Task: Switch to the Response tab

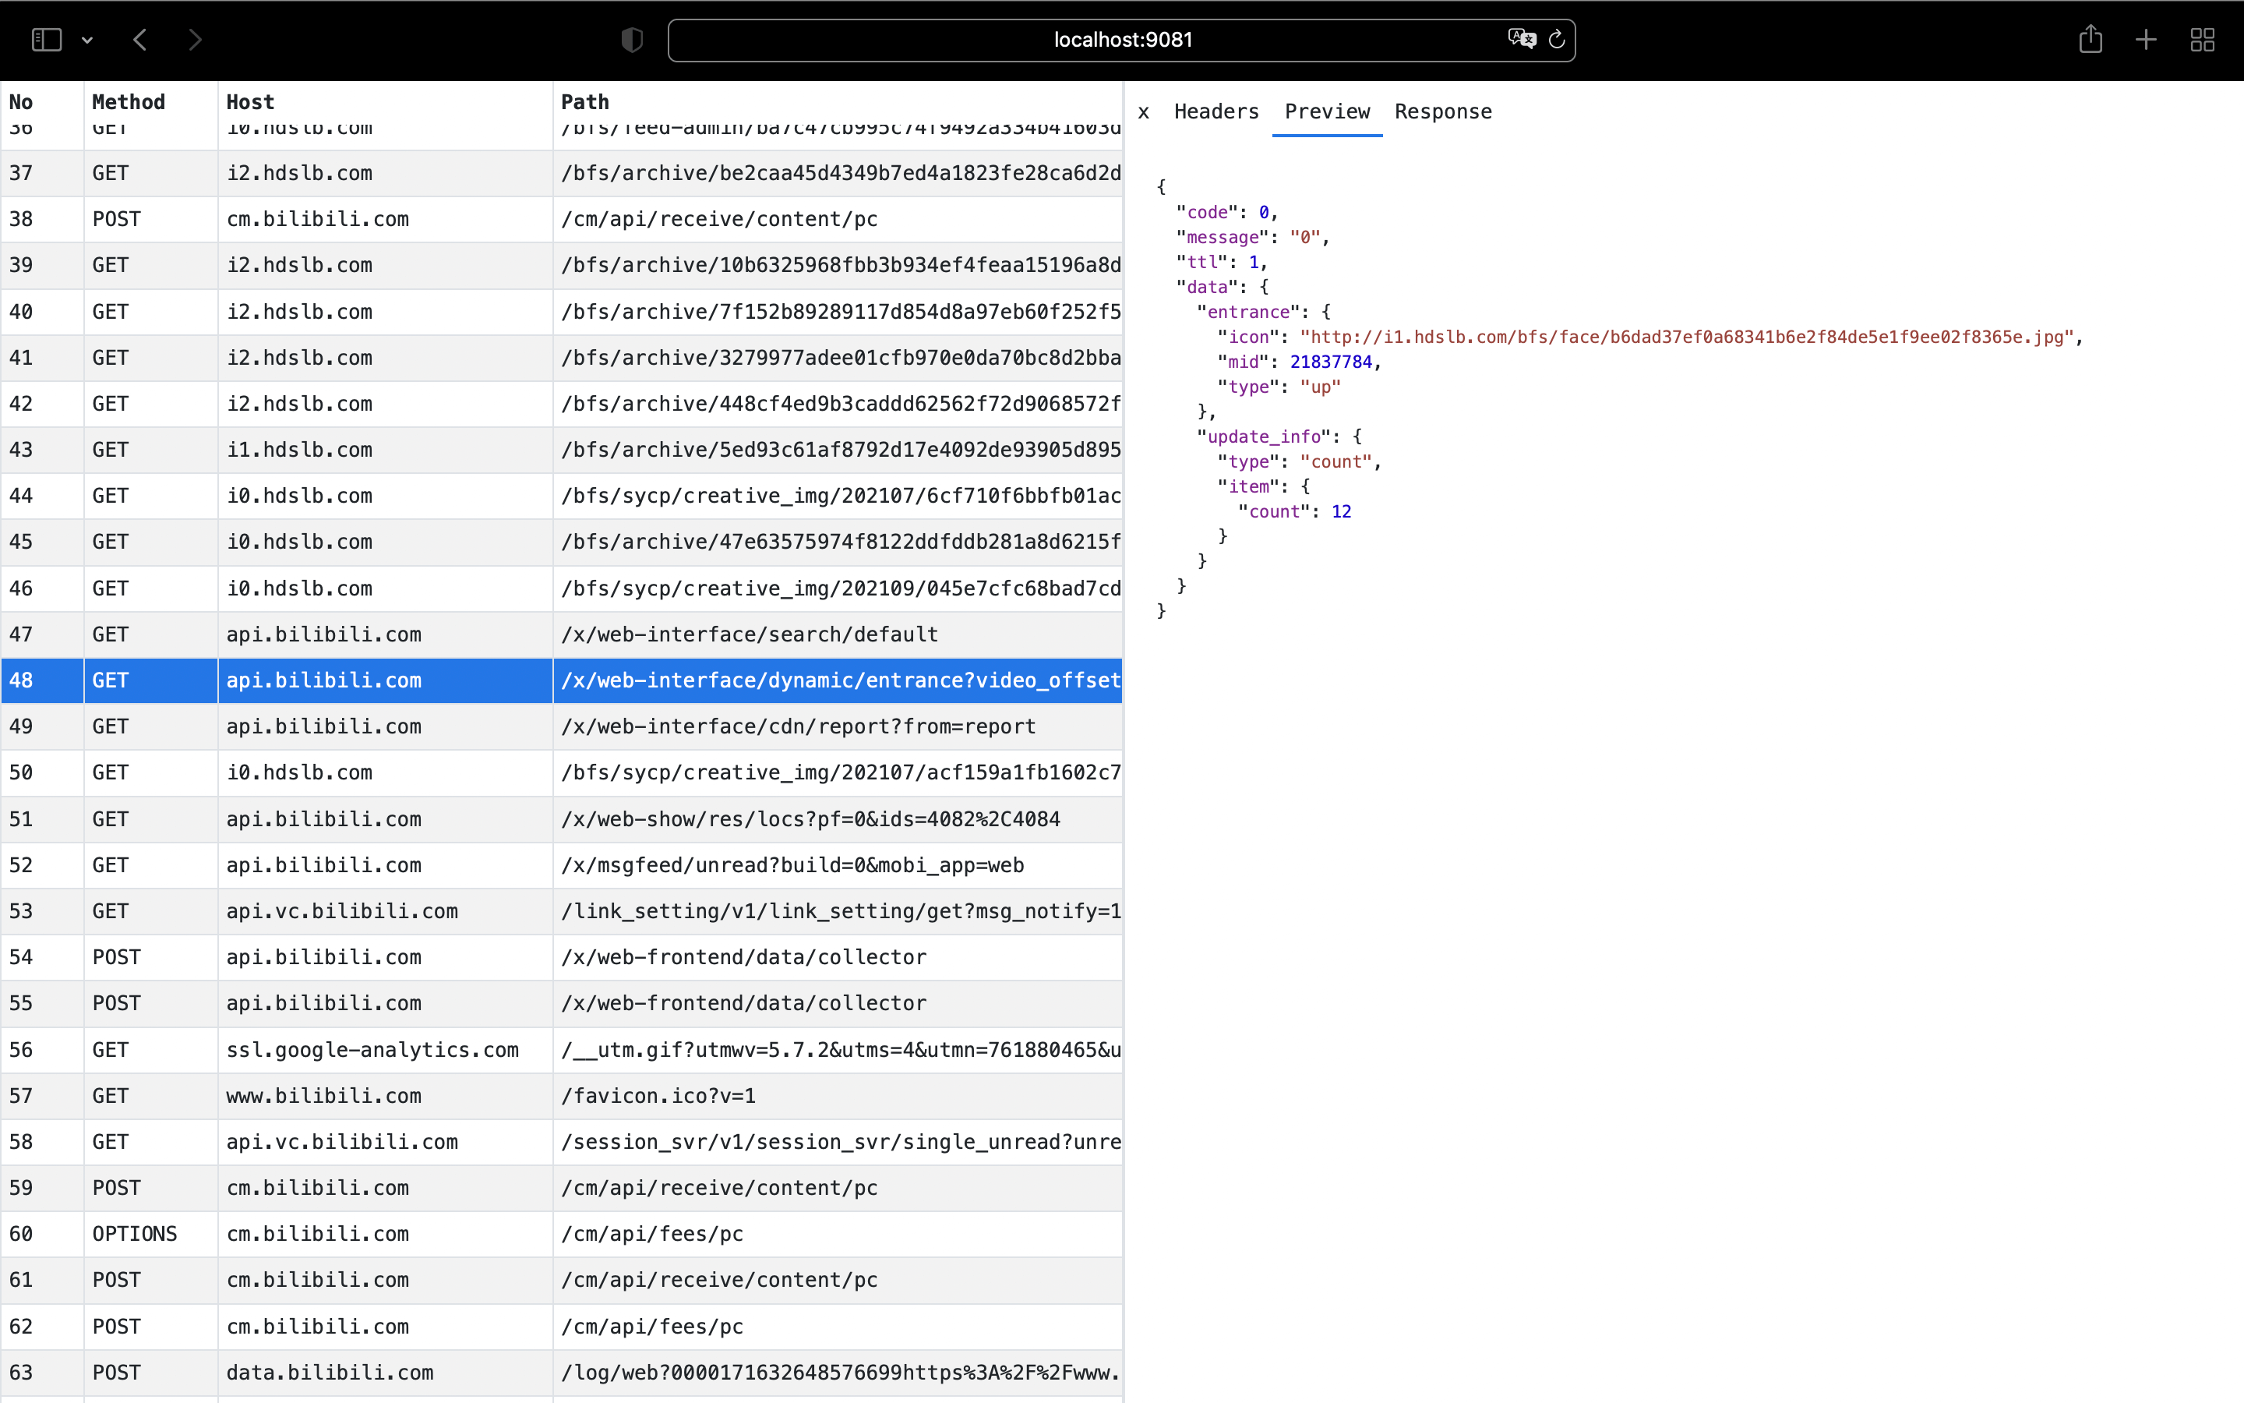Action: coord(1443,112)
